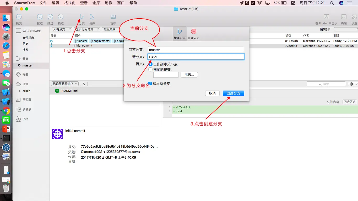The width and height of the screenshot is (358, 201).
Task: Open the 终端 terminal toolbar icon
Action: pyautogui.click(x=344, y=17)
